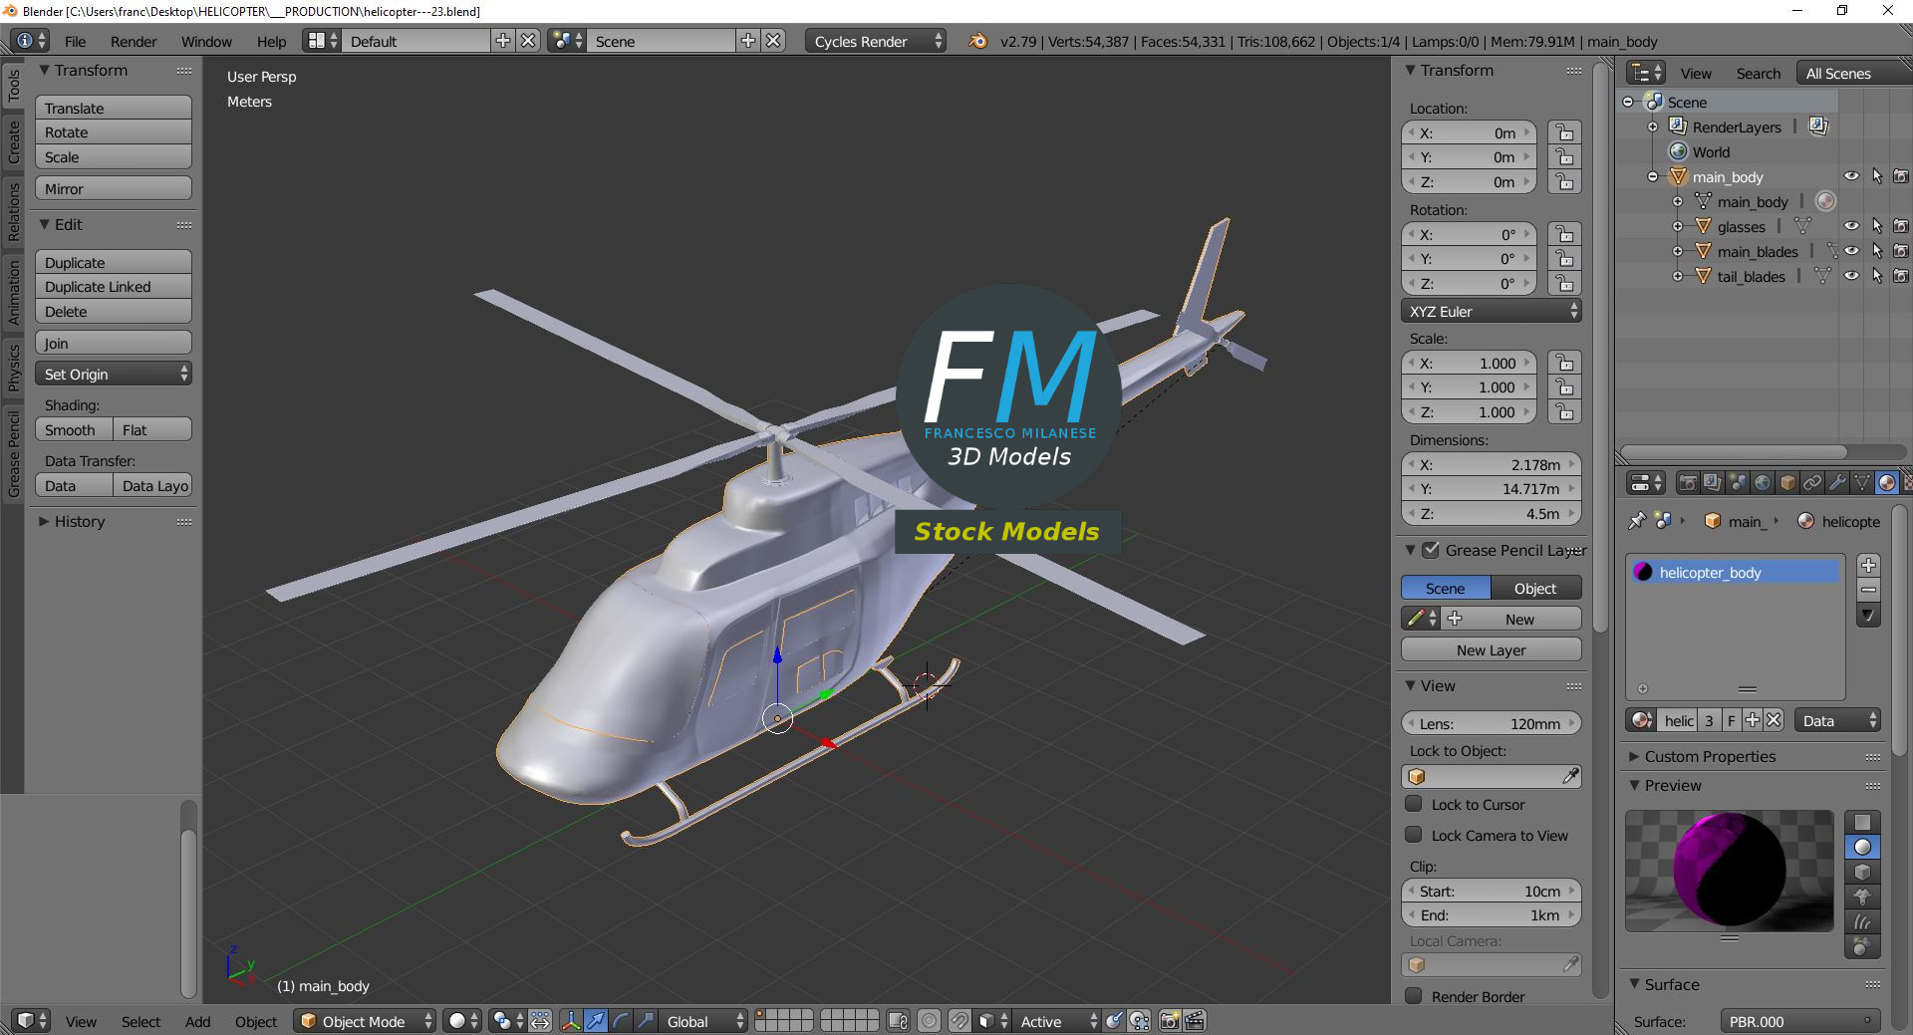Click the Mirror button
The image size is (1913, 1035).
(114, 188)
